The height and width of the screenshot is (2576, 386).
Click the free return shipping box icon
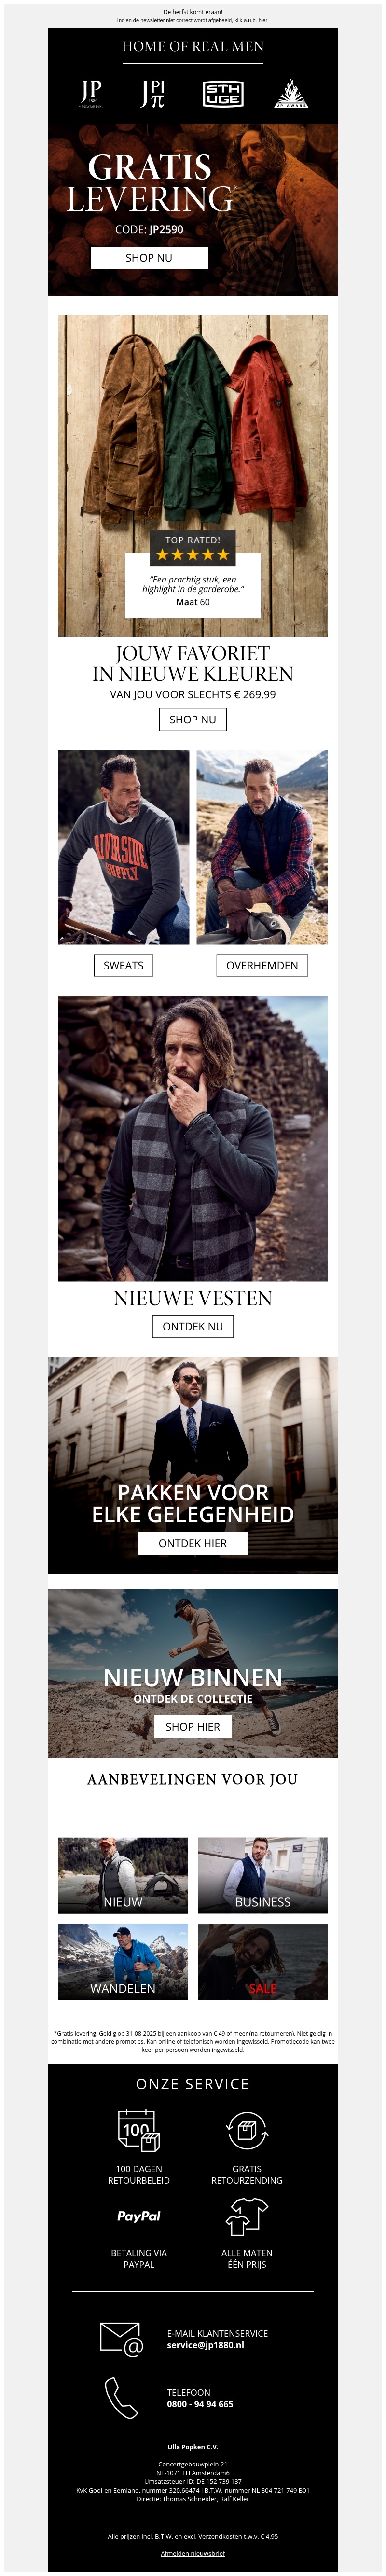pos(246,2130)
